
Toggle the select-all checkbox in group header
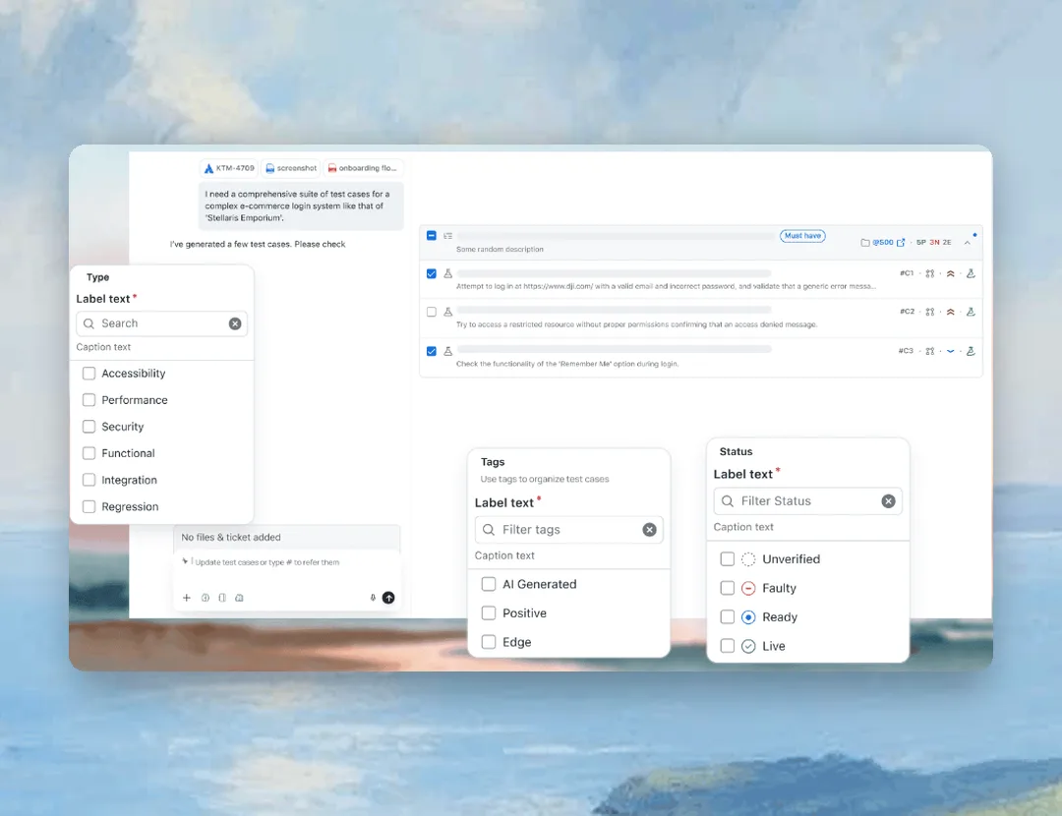pyautogui.click(x=432, y=236)
